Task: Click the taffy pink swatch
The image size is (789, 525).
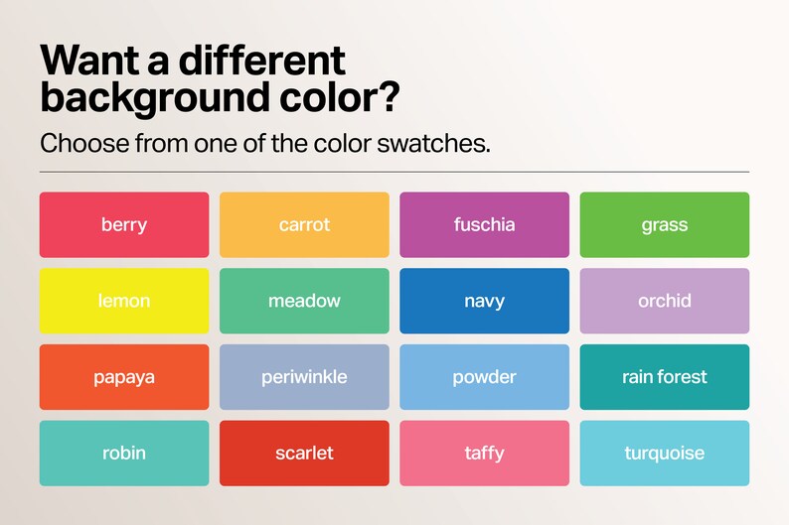Action: click(x=484, y=454)
